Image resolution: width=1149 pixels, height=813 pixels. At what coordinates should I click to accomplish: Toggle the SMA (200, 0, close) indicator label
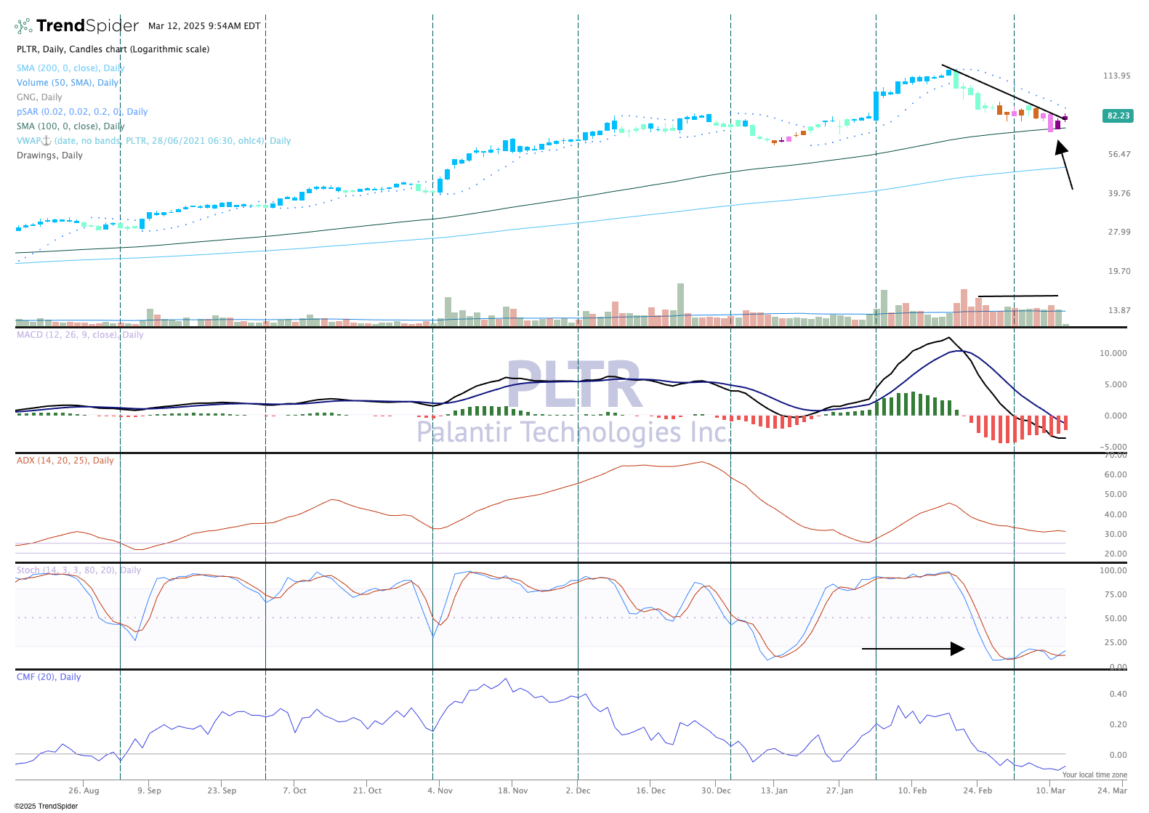point(70,68)
